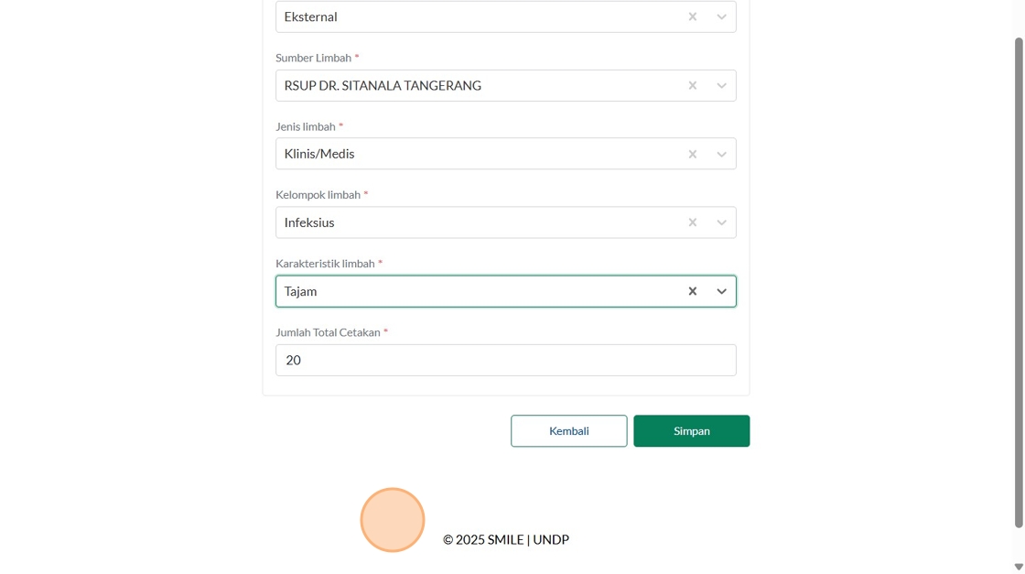Clear the Kelompok limbah Infeksius value
The image size is (1025, 574).
(x=693, y=222)
